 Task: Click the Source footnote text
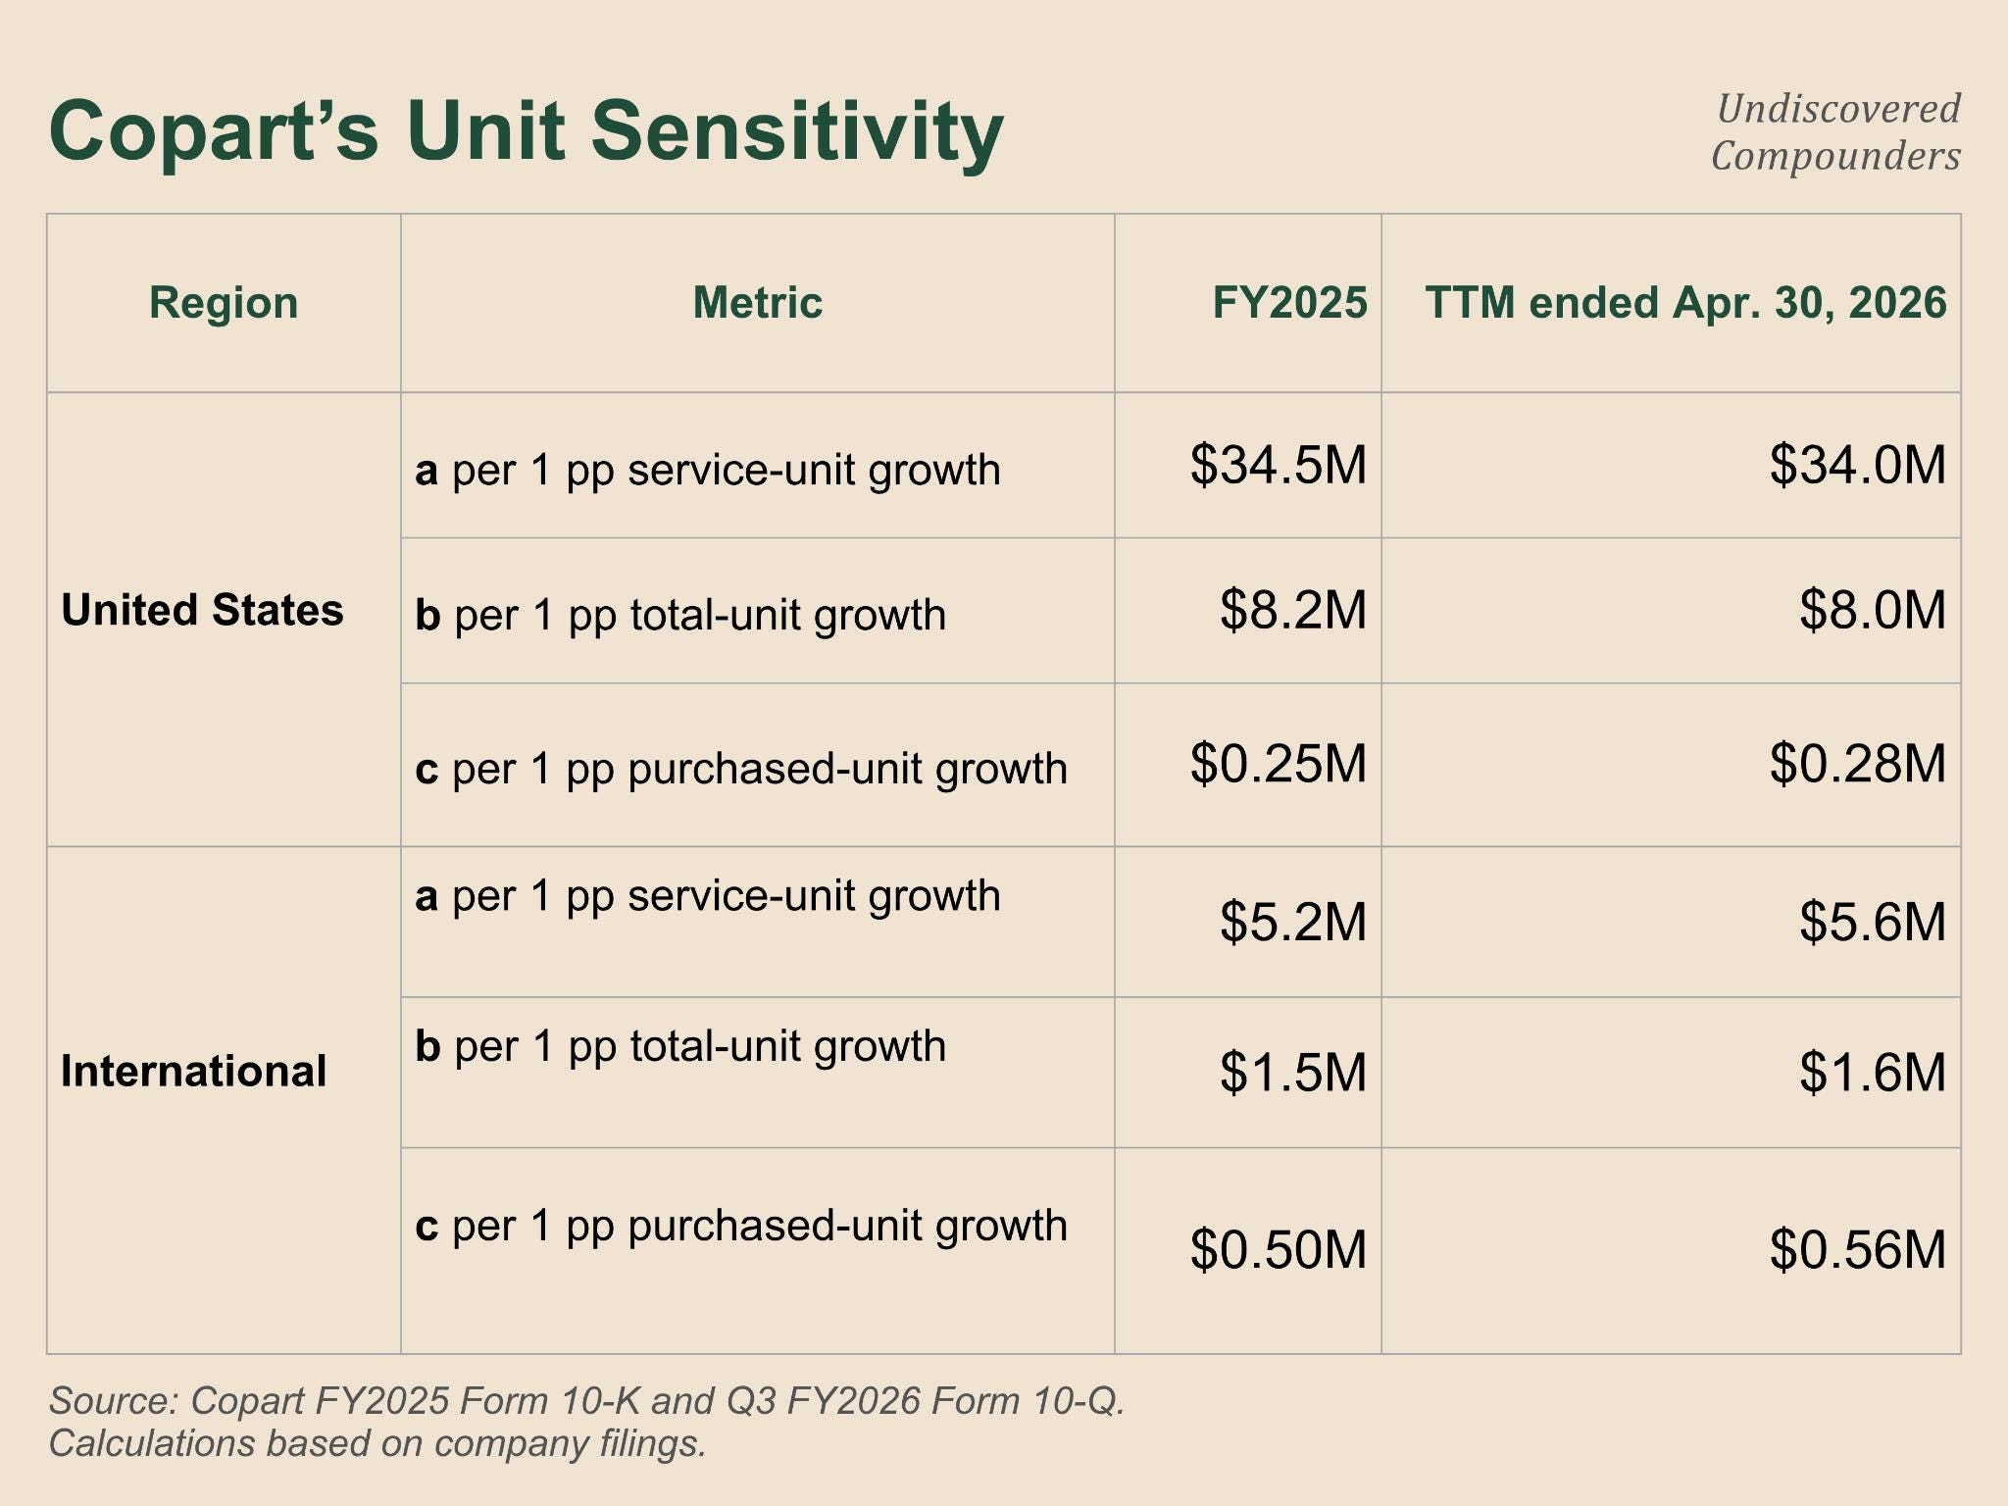pyautogui.click(x=586, y=1422)
